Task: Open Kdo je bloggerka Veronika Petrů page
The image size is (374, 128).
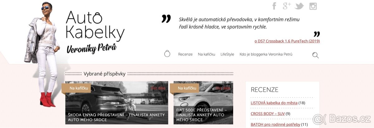Action: 266,54
